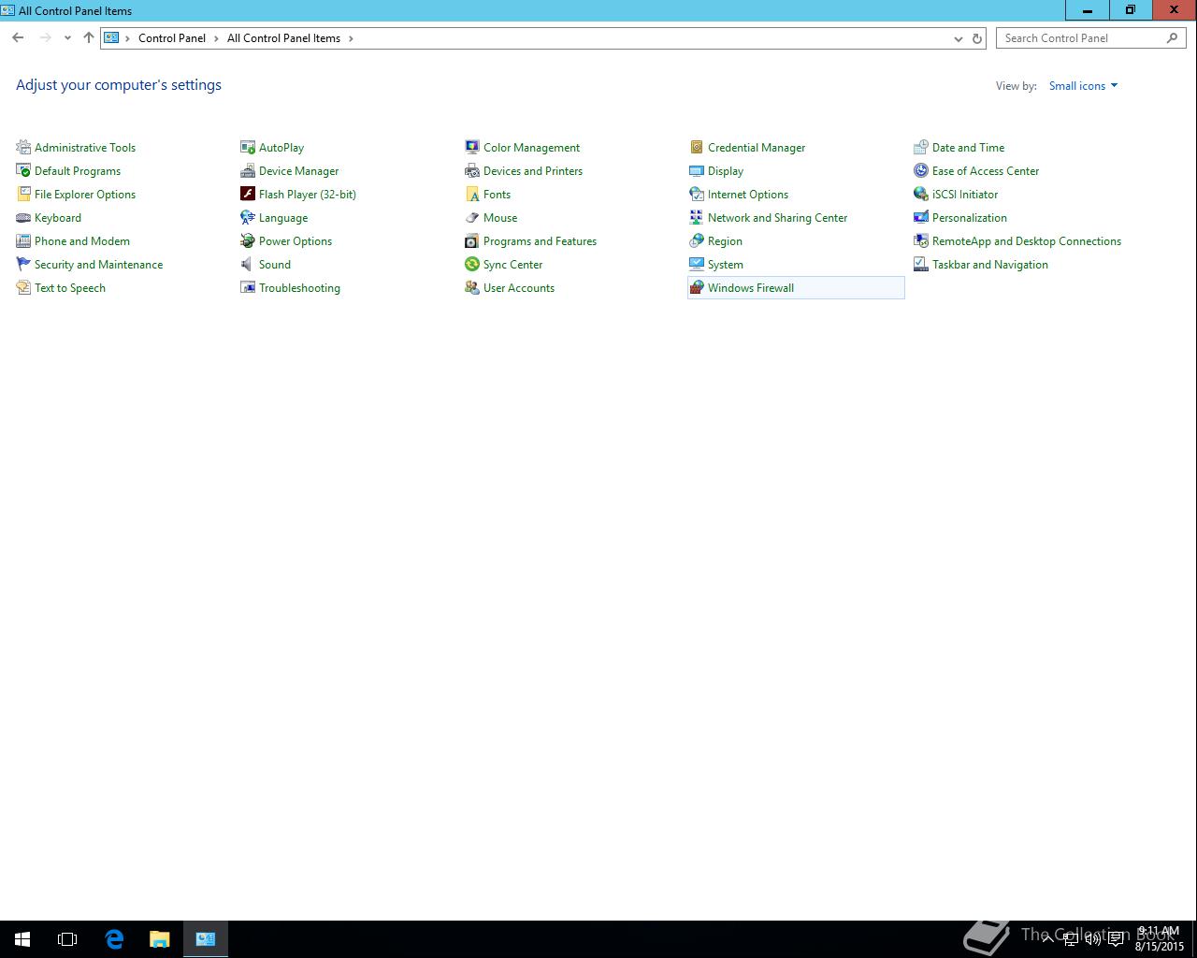Click the Power Options icon
The height and width of the screenshot is (958, 1197).
point(248,240)
